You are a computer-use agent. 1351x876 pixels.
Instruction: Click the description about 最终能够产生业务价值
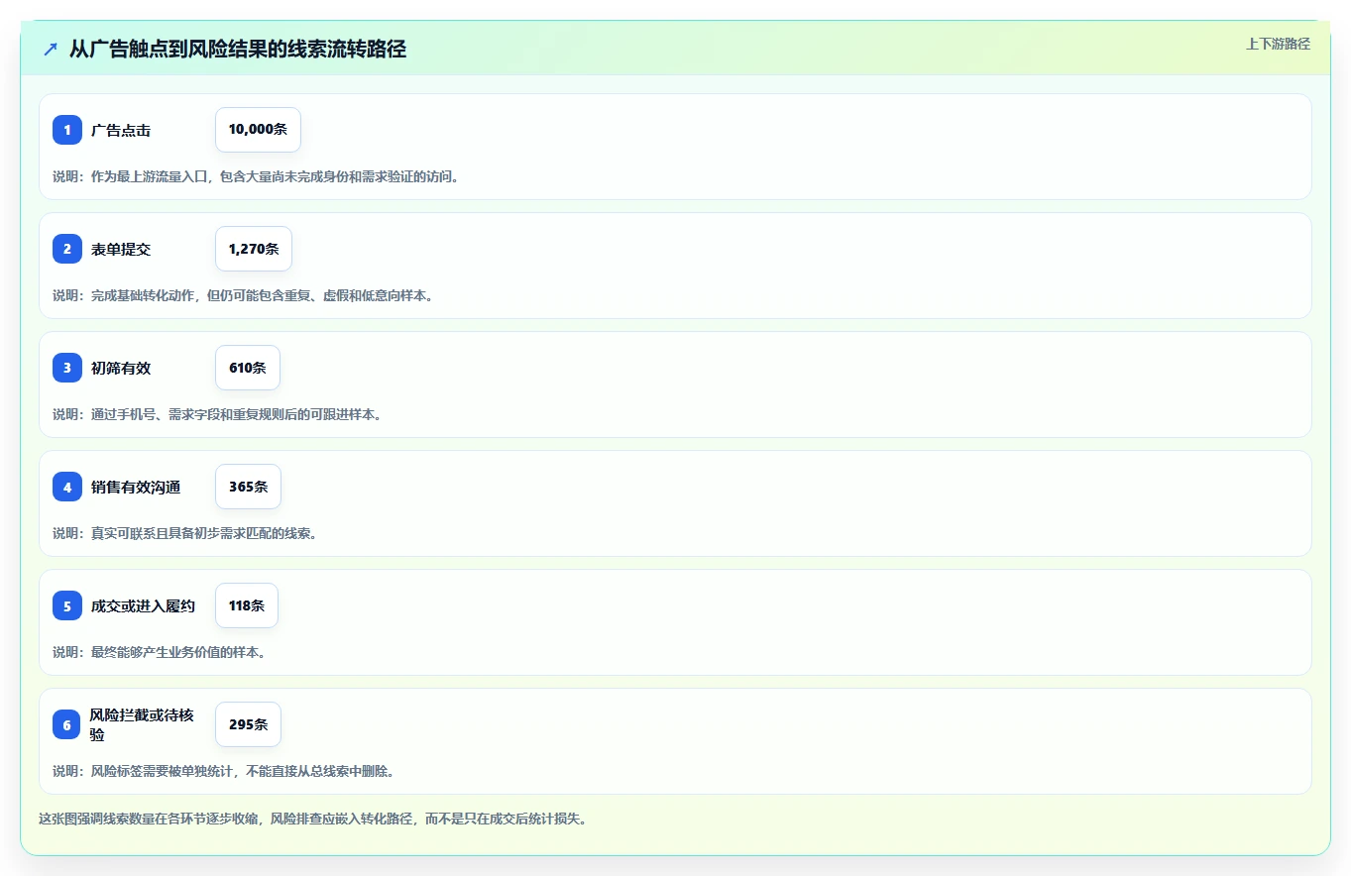[x=160, y=652]
